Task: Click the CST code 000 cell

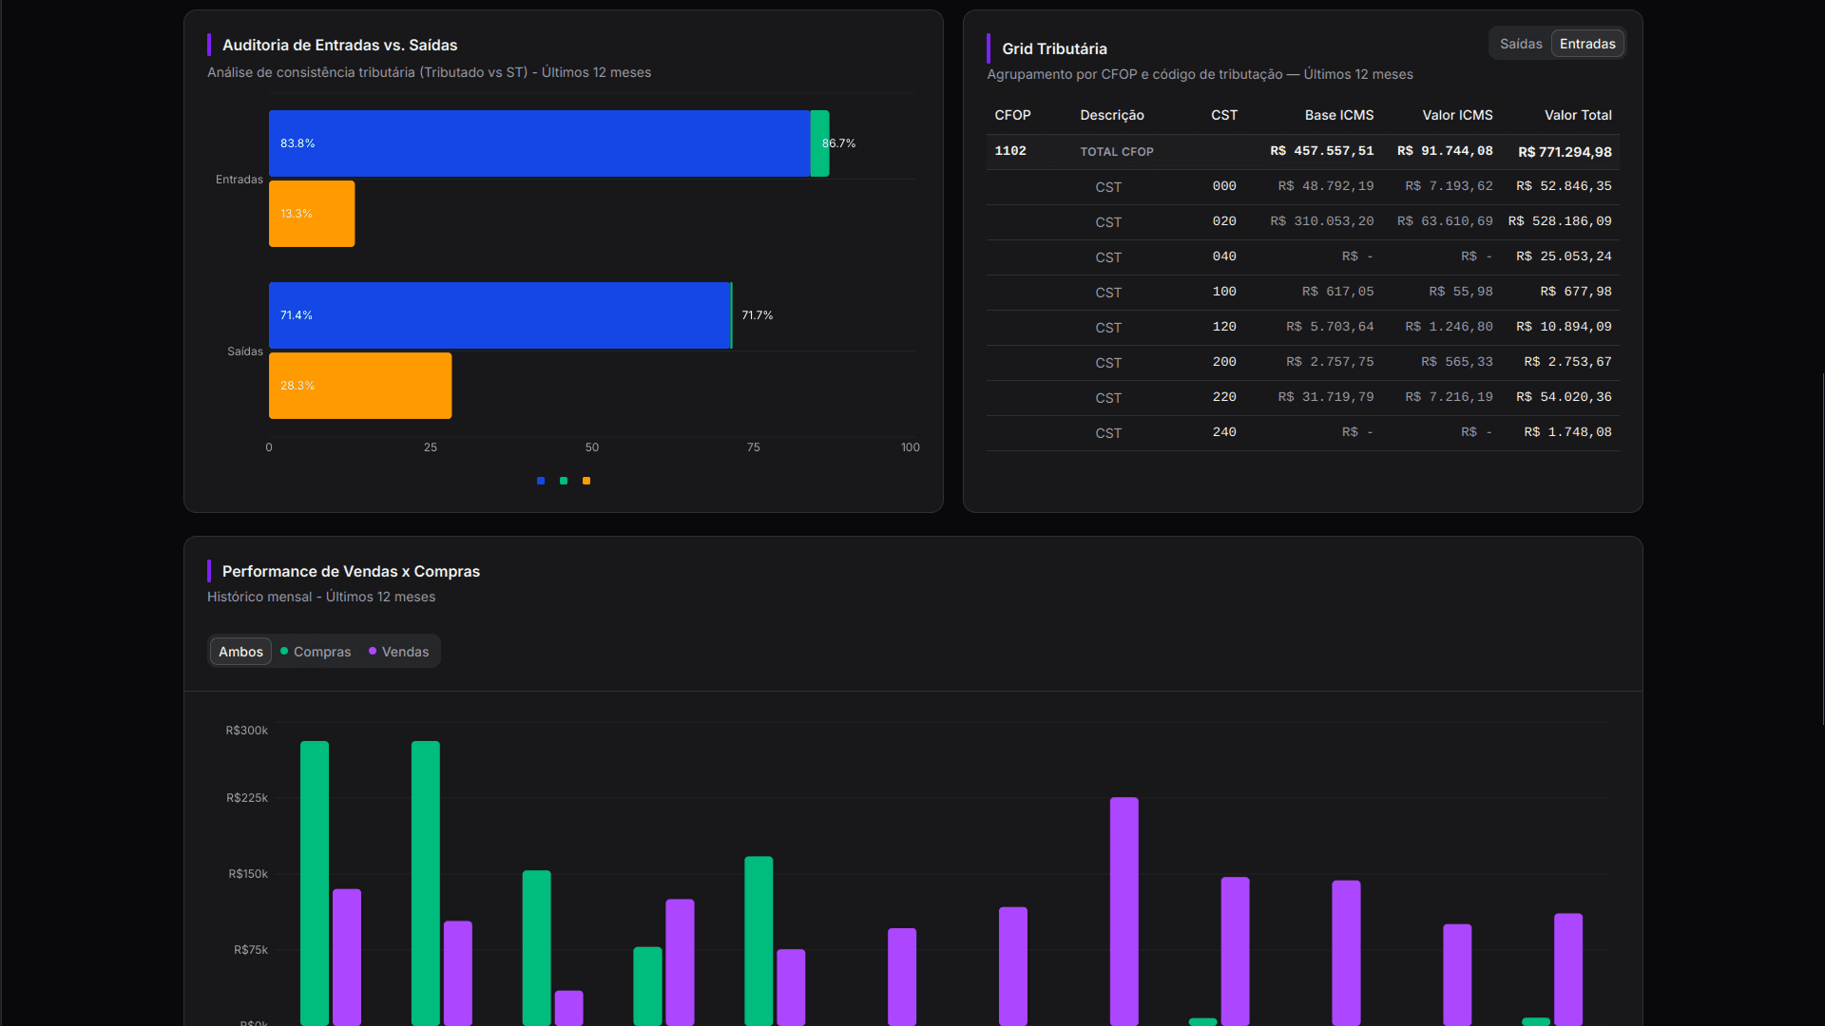Action: 1224,186
